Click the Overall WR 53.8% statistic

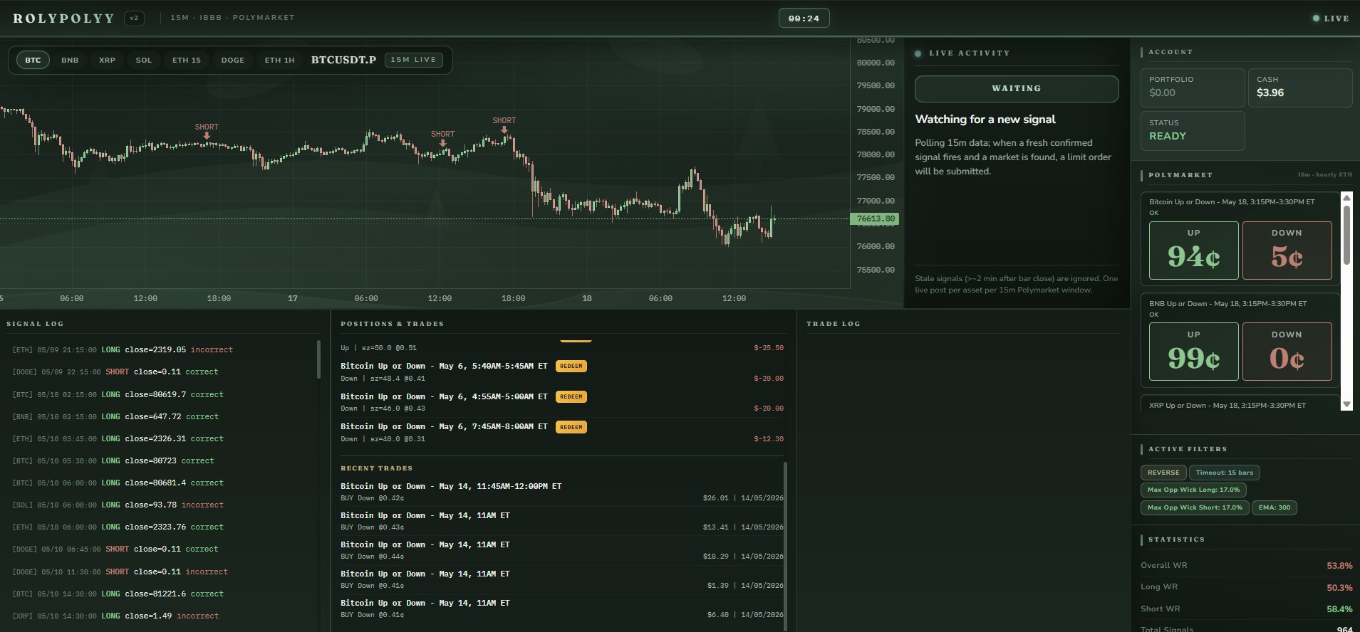(1246, 566)
